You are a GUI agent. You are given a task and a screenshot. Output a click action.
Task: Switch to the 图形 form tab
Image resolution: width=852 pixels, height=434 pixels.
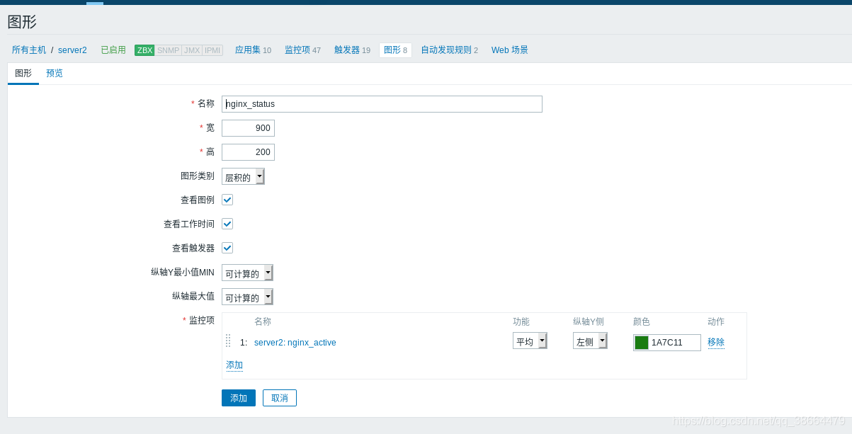pos(23,73)
